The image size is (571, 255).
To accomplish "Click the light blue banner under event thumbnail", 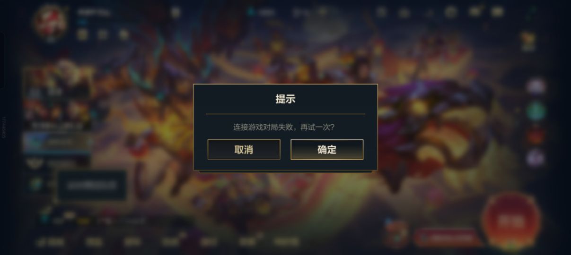I will pyautogui.click(x=58, y=142).
